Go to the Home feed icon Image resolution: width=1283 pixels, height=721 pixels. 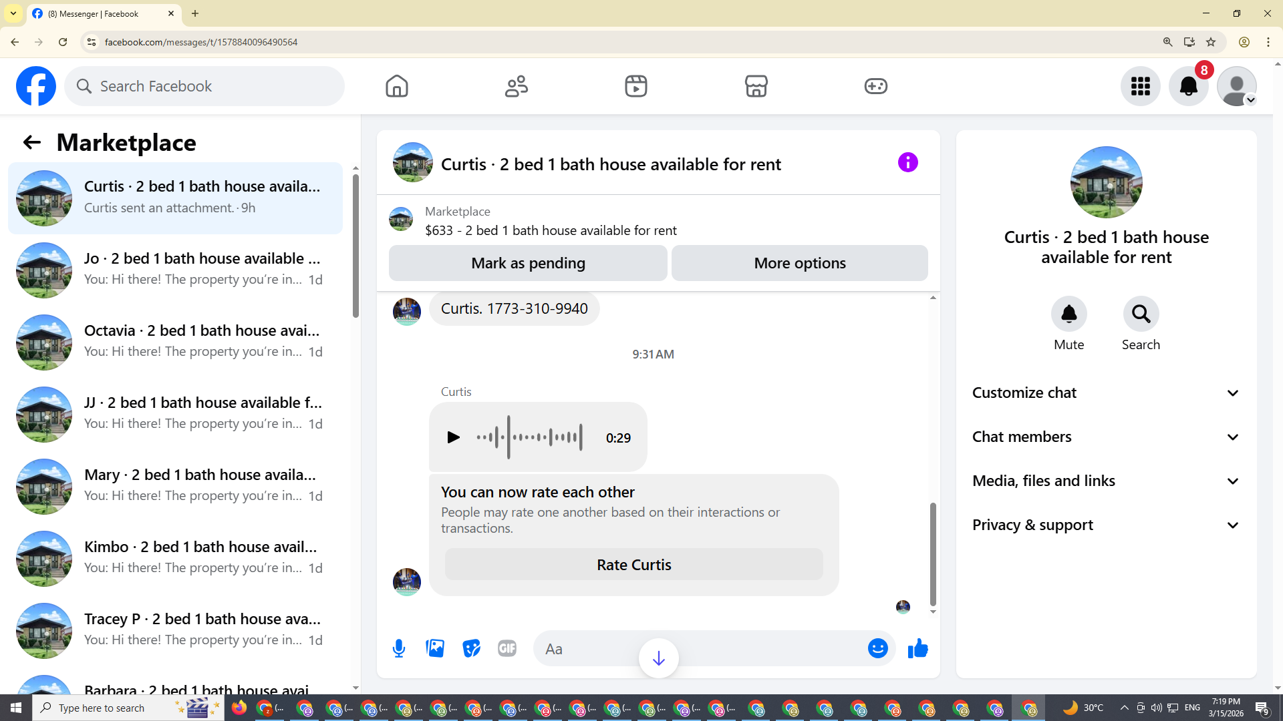tap(397, 86)
